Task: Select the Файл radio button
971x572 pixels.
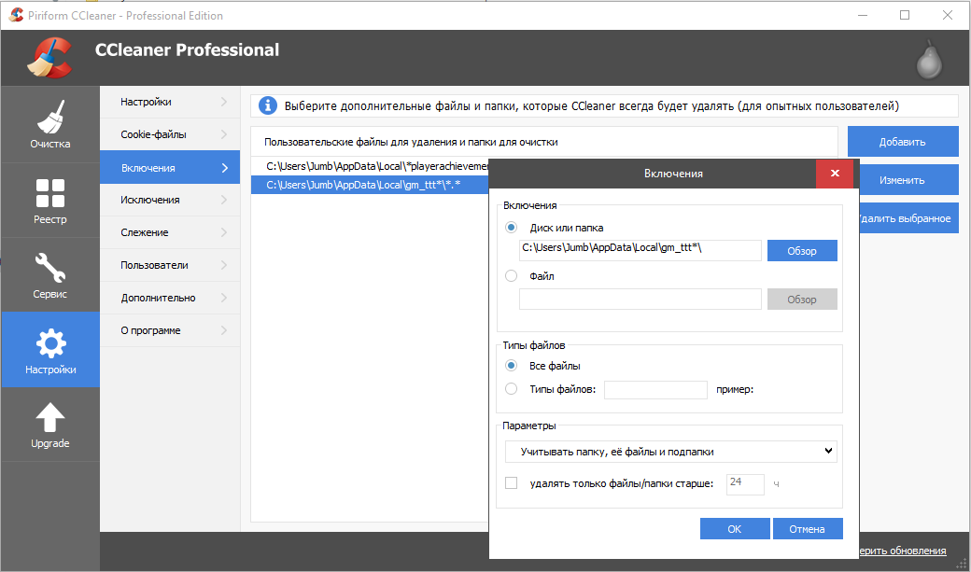Action: (511, 276)
